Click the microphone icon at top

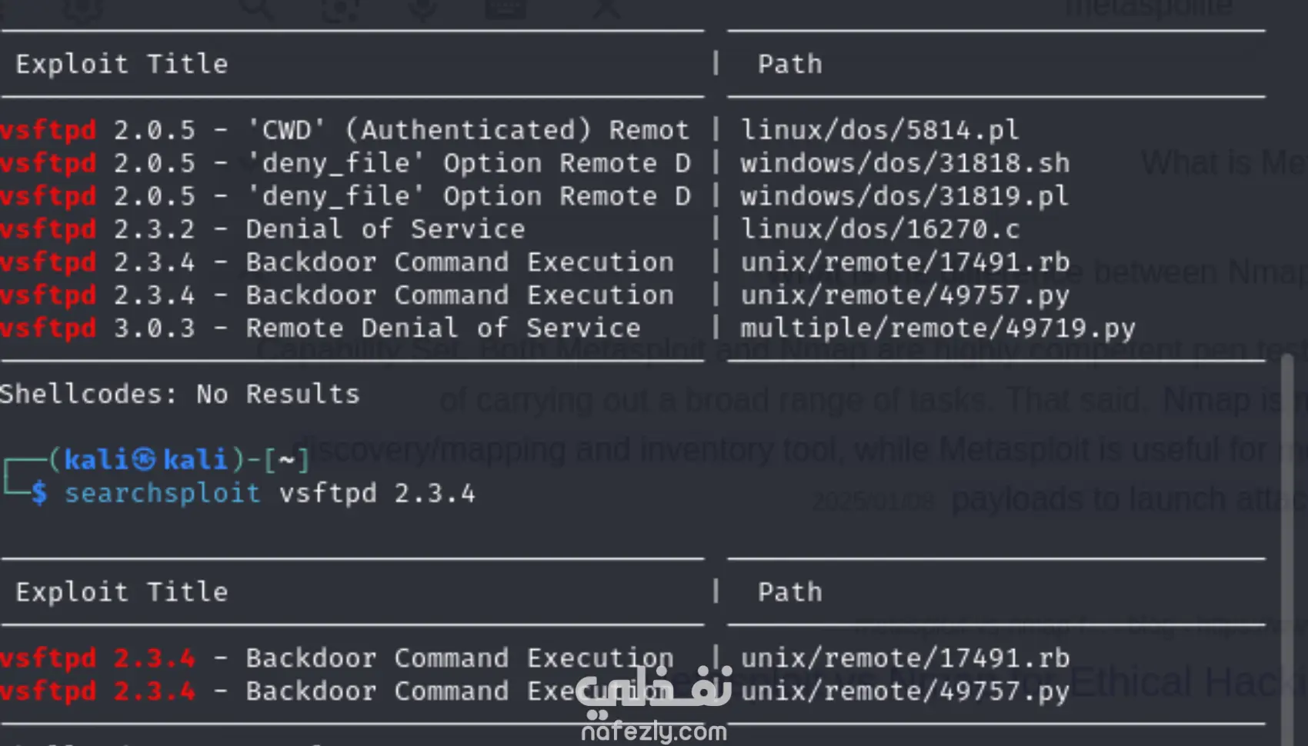(x=422, y=8)
